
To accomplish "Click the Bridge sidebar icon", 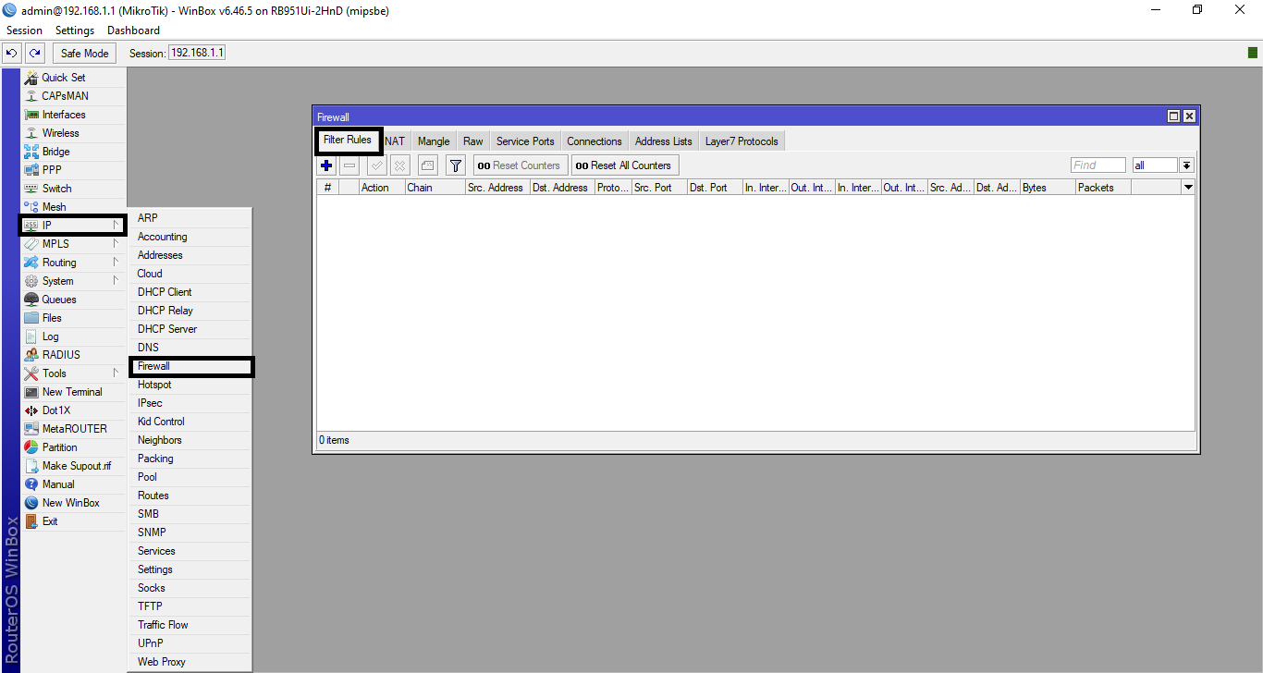I will tap(31, 152).
